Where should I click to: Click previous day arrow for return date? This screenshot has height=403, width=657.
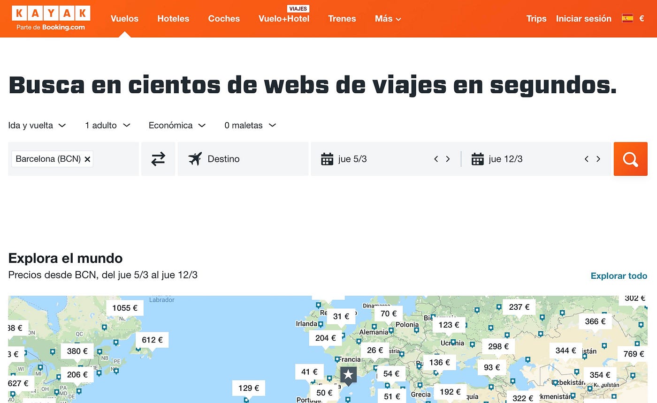(x=586, y=159)
